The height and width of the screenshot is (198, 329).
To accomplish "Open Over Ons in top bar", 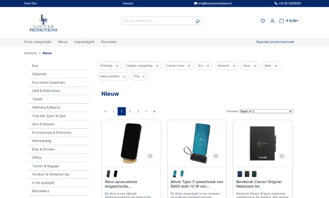I will click(30, 3).
